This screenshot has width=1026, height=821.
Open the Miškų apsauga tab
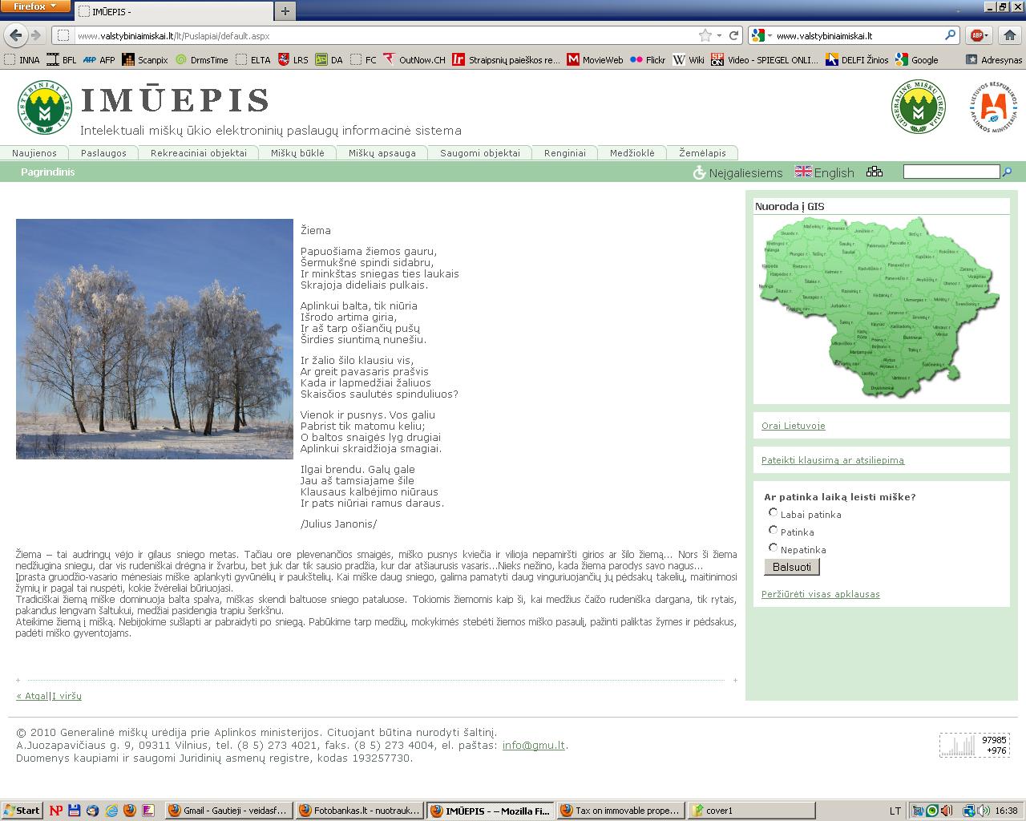(382, 153)
